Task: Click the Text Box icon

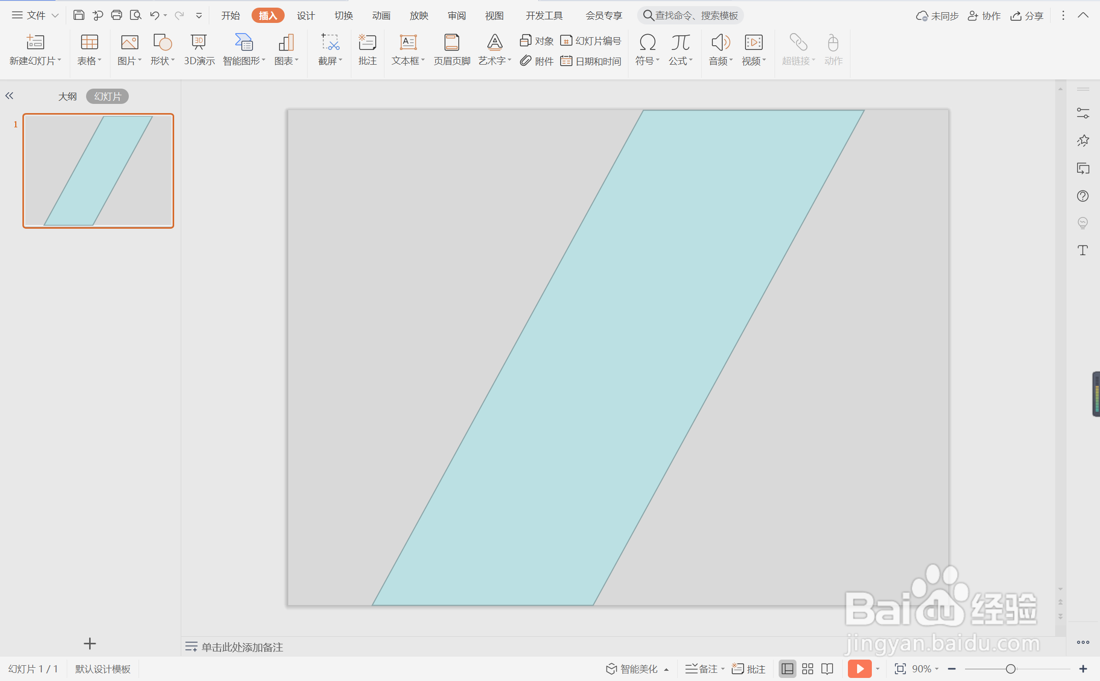Action: pos(408,42)
